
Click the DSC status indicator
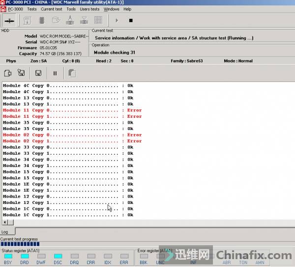click(x=58, y=256)
